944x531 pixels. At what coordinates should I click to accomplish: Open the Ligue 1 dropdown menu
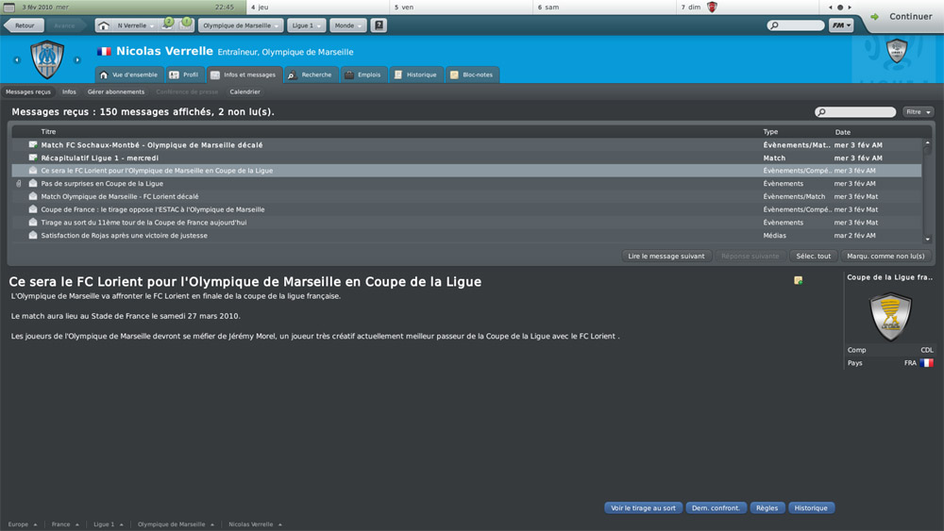coord(307,25)
